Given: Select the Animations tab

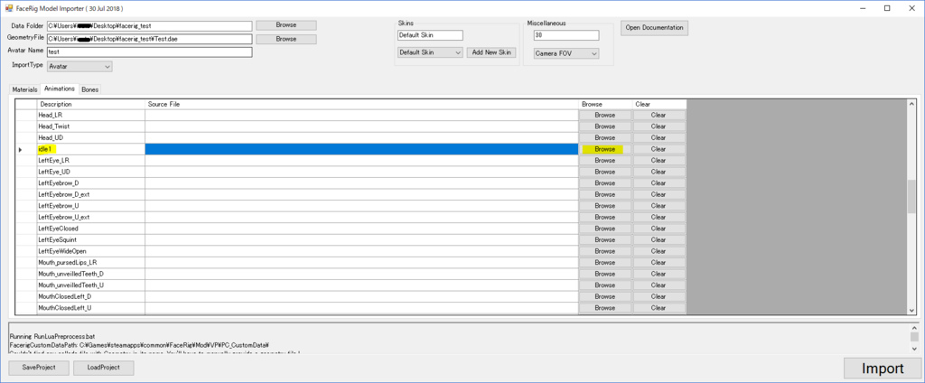Looking at the screenshot, I should click(60, 89).
